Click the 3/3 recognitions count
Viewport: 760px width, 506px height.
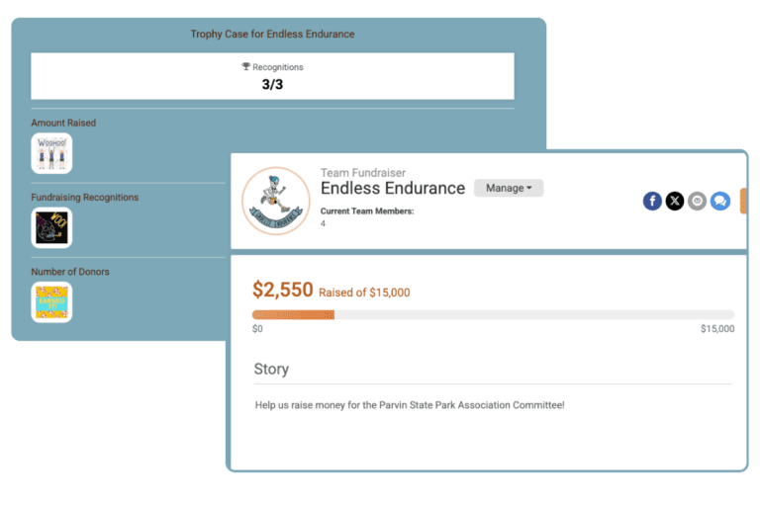272,84
